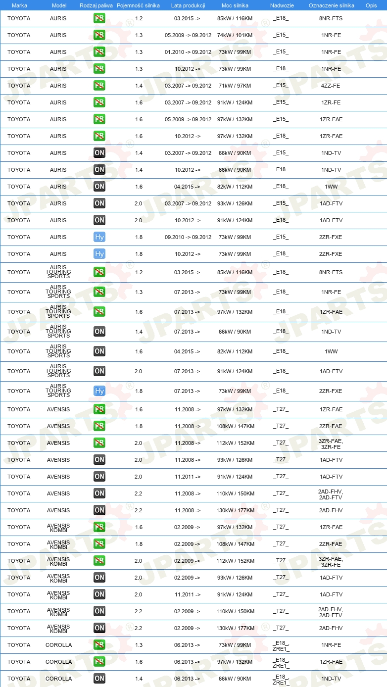Click hybrid Hy icon in Auris 09.2010 row

point(99,237)
